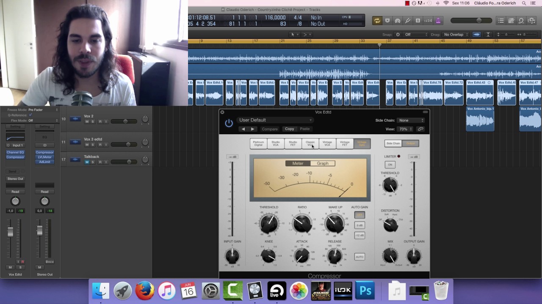Solo the Vox 3 edtd track

coord(93,145)
